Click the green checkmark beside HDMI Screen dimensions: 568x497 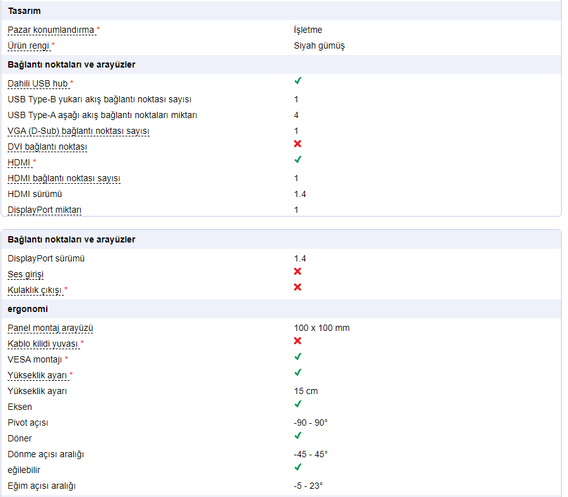tap(298, 160)
